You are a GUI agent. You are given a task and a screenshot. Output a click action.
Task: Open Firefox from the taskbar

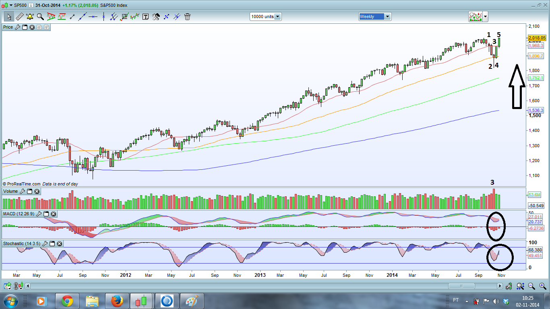click(x=117, y=301)
